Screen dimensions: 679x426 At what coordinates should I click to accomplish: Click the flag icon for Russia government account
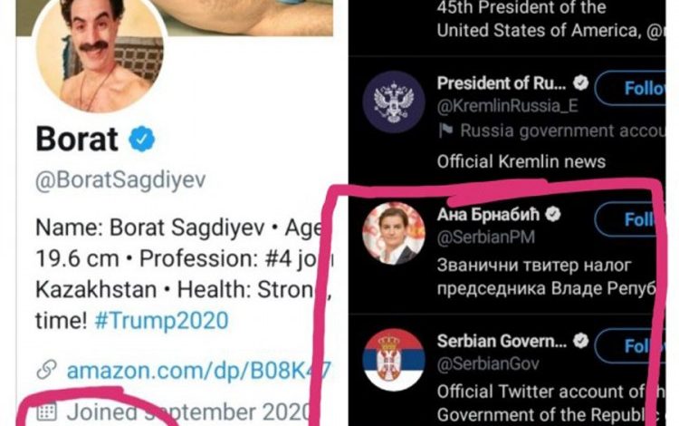click(445, 131)
